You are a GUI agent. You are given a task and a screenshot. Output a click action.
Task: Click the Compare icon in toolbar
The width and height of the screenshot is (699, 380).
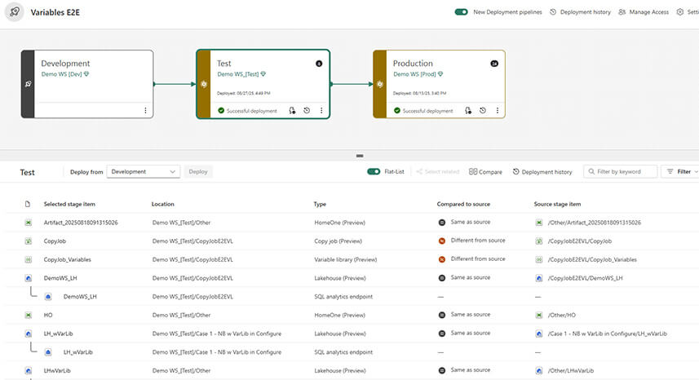pyautogui.click(x=474, y=172)
